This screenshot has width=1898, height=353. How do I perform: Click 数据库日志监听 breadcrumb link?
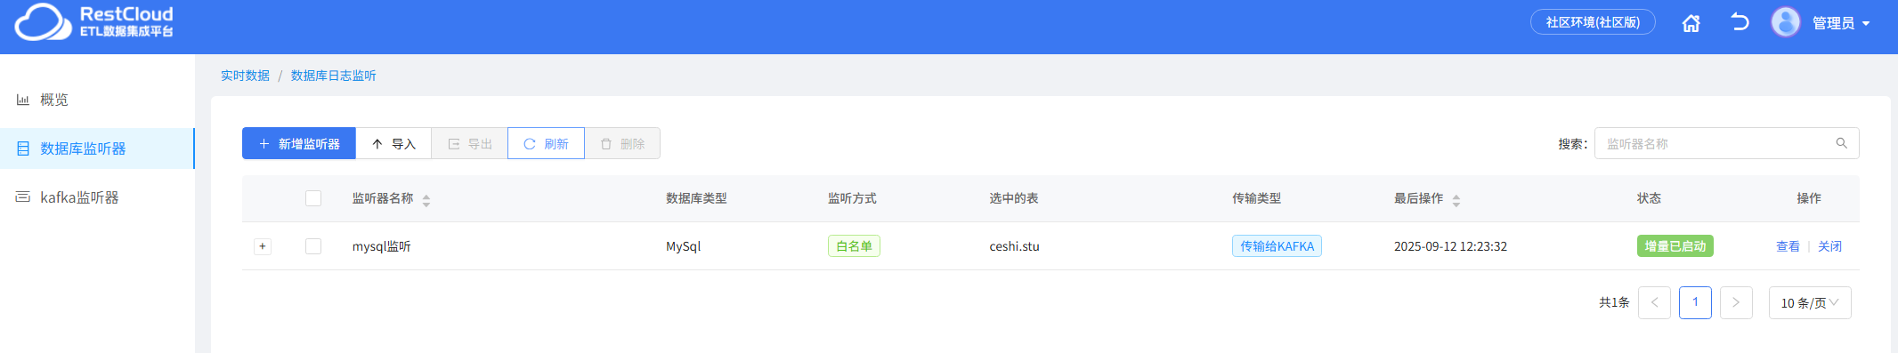[333, 76]
